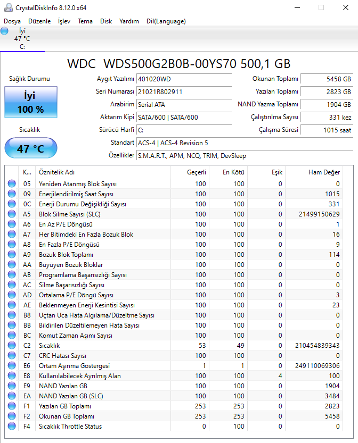Open the İşlev menu
This screenshot has width=358, height=443.
point(64,21)
